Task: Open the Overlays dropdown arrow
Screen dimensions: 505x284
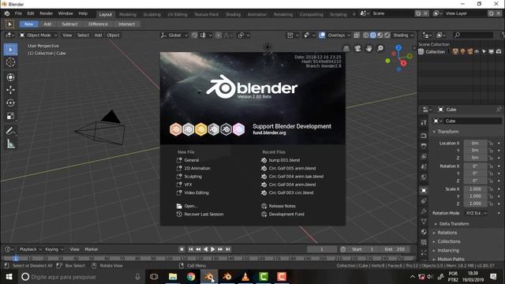Action: [349, 35]
